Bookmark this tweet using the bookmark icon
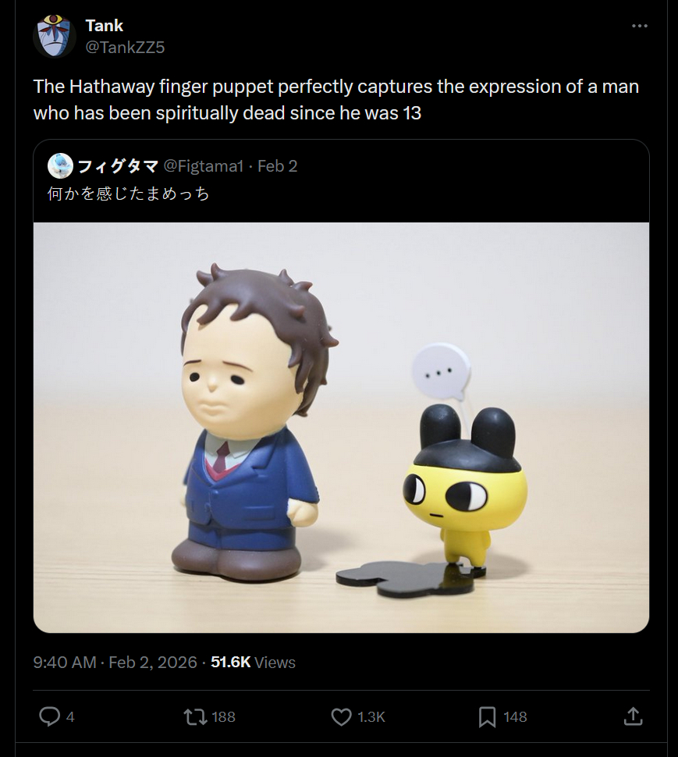Viewport: 678px width, 757px height. pyautogui.click(x=487, y=716)
